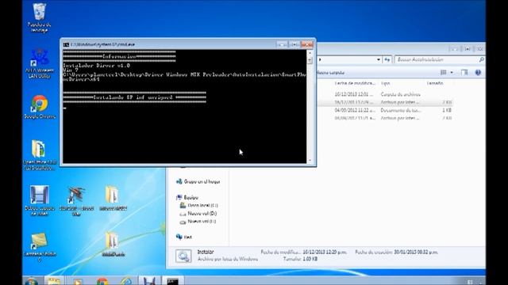Switch to the cmd.exe taskbar button
Viewport: 508px width, 285px height.
tap(173, 281)
